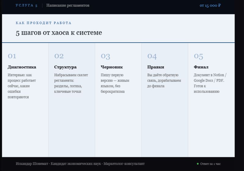
Task: Select the "Структура" step title
Action: (65, 67)
